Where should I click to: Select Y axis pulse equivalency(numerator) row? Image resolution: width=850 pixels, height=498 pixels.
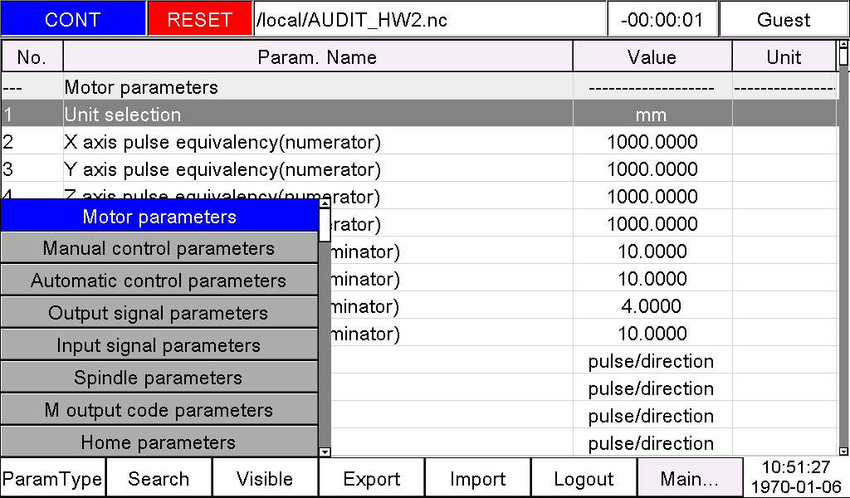point(419,169)
